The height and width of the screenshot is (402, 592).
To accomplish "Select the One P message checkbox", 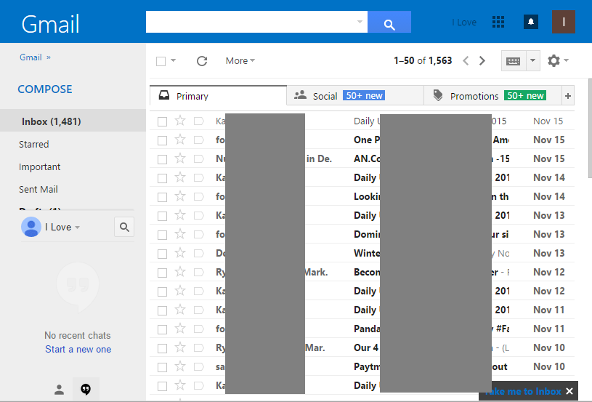I will tap(163, 140).
